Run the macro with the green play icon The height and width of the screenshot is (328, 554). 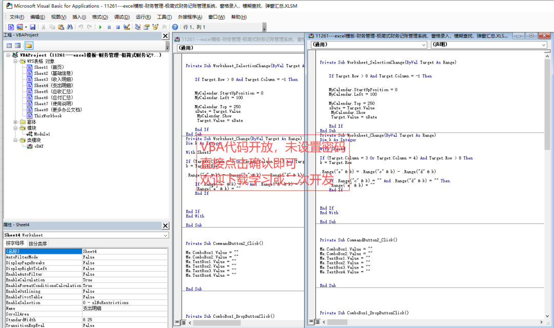click(100, 27)
